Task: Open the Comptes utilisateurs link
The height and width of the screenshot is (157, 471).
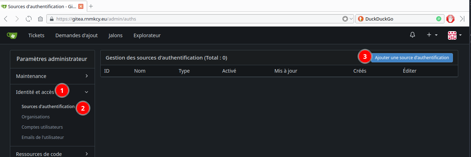Action: [42, 127]
